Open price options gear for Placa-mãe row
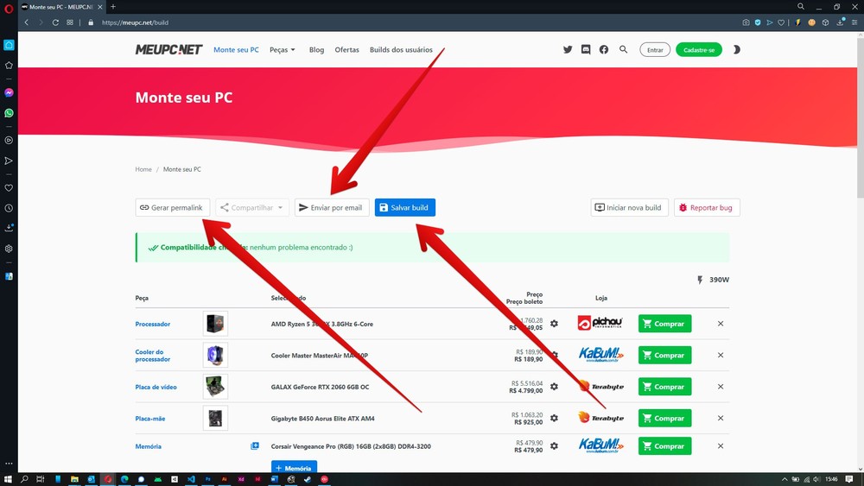 click(x=554, y=419)
